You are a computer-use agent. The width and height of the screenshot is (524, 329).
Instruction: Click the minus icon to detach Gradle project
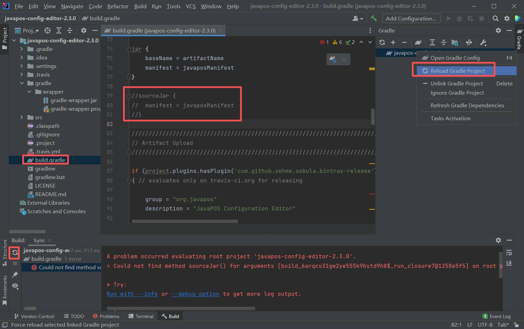[404, 42]
